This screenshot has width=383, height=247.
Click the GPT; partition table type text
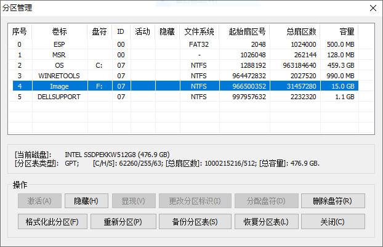pyautogui.click(x=72, y=163)
